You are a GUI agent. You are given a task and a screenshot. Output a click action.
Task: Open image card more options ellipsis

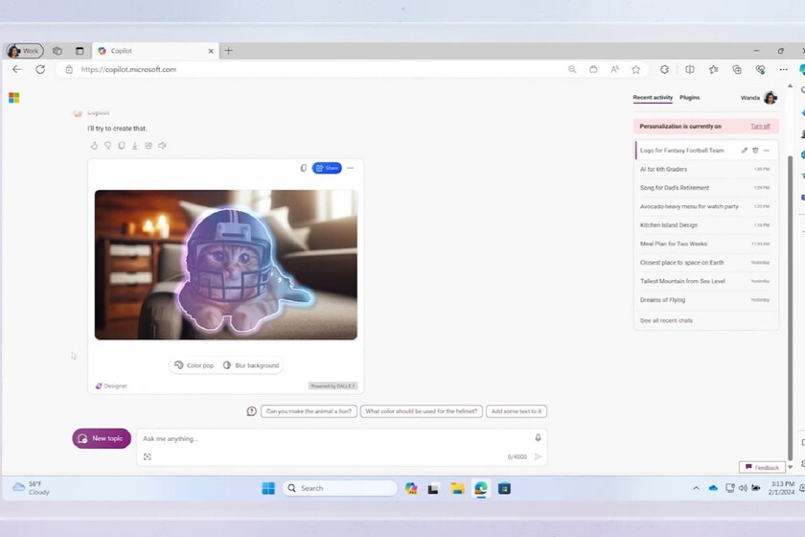tap(350, 168)
